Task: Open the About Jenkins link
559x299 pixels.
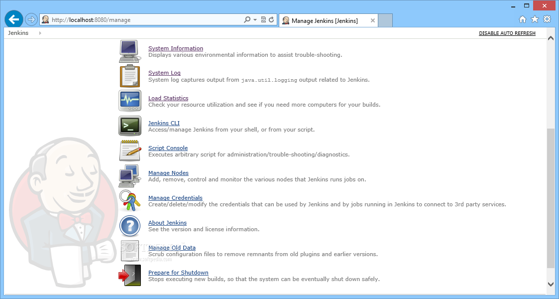Action: point(168,223)
